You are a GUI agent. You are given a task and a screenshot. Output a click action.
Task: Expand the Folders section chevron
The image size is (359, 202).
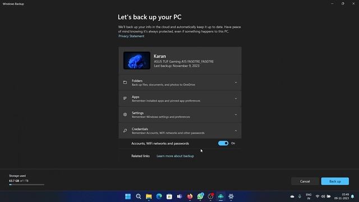pyautogui.click(x=236, y=82)
